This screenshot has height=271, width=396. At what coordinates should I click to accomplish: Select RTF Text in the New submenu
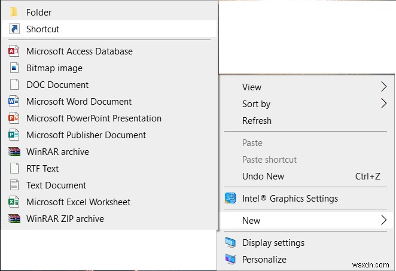109,169
